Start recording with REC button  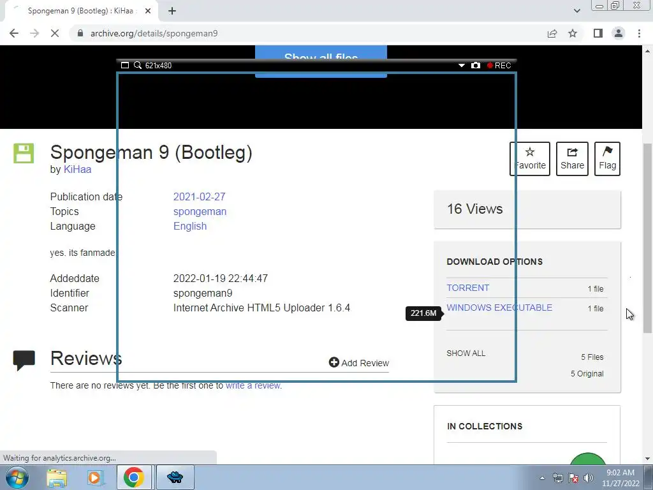click(x=499, y=66)
